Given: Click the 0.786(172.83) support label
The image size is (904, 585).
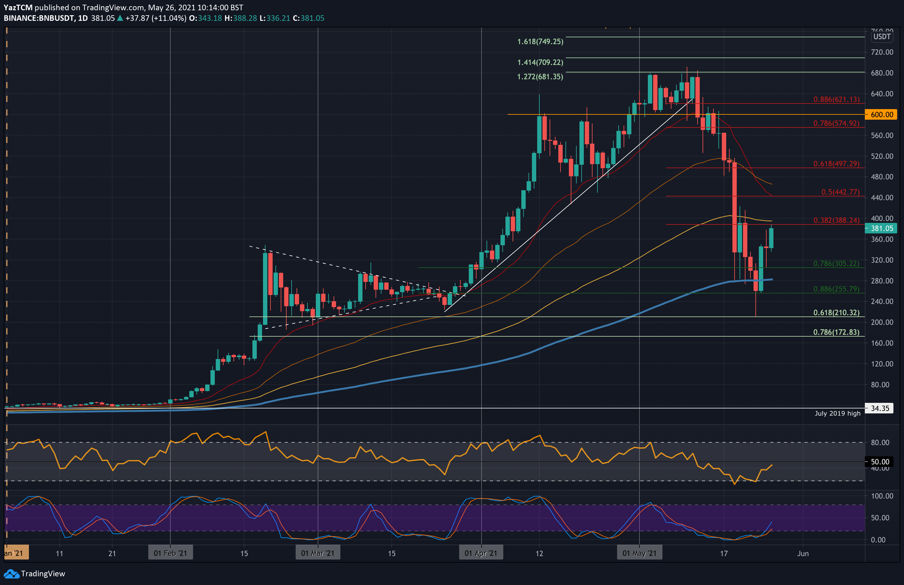Looking at the screenshot, I should pos(836,332).
